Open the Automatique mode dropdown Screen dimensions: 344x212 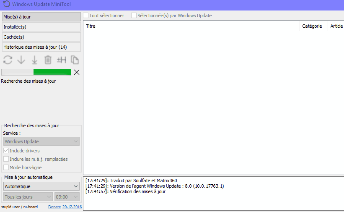pyautogui.click(x=41, y=186)
